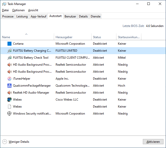Open the Datei menu

(x=5, y=10)
